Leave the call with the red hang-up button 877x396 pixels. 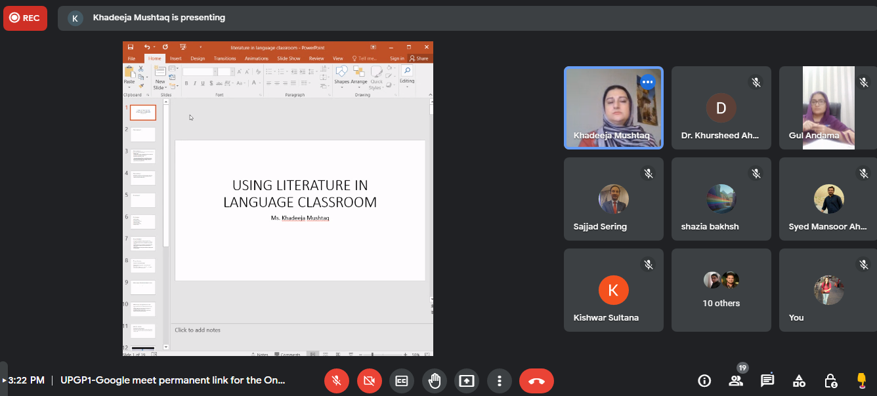(x=536, y=381)
